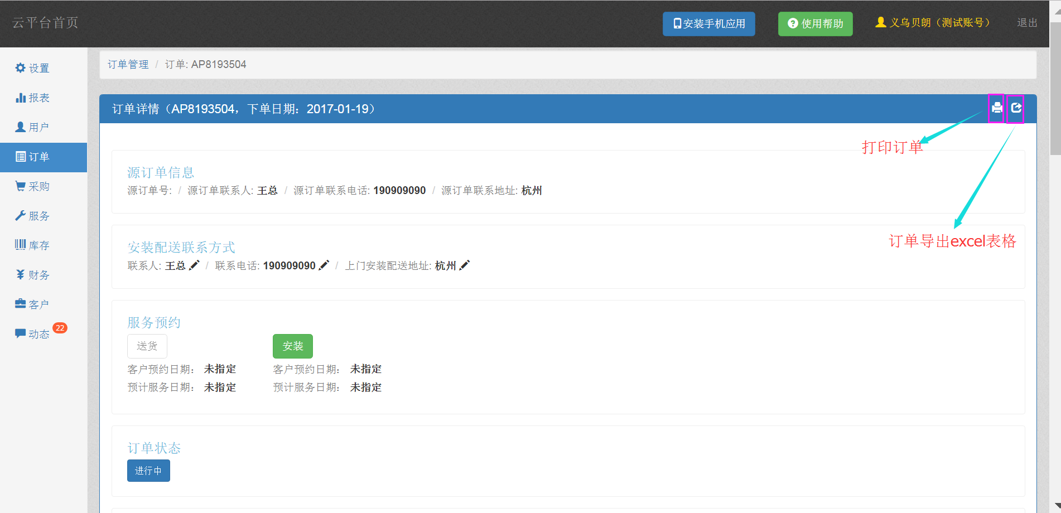Click the 源订单信息 section heading

pos(161,173)
